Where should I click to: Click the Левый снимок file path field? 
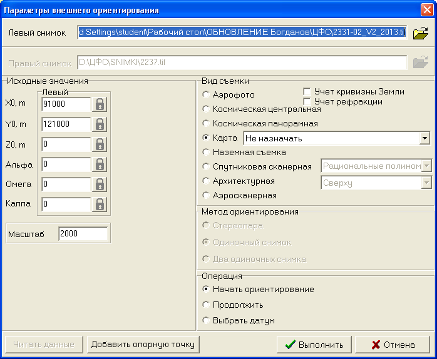[242, 32]
